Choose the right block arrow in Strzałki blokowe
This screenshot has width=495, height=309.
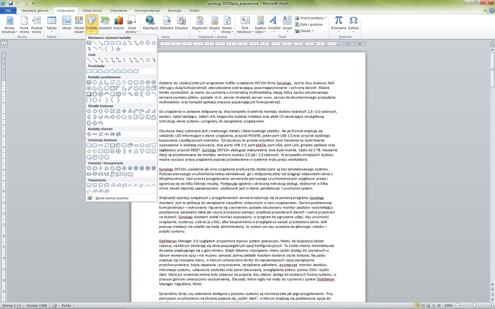pos(89,111)
